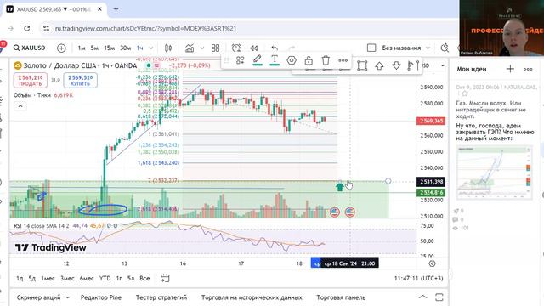This screenshot has height=306, width=544.
Task: Select the 1ч timeframe
Action: click(139, 48)
